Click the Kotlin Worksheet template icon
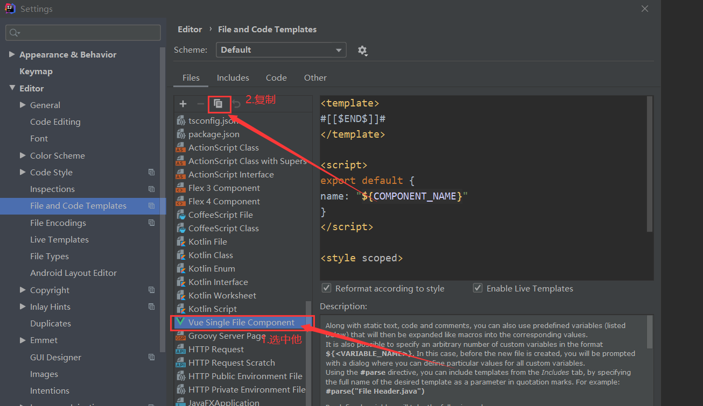703x406 pixels. (181, 296)
